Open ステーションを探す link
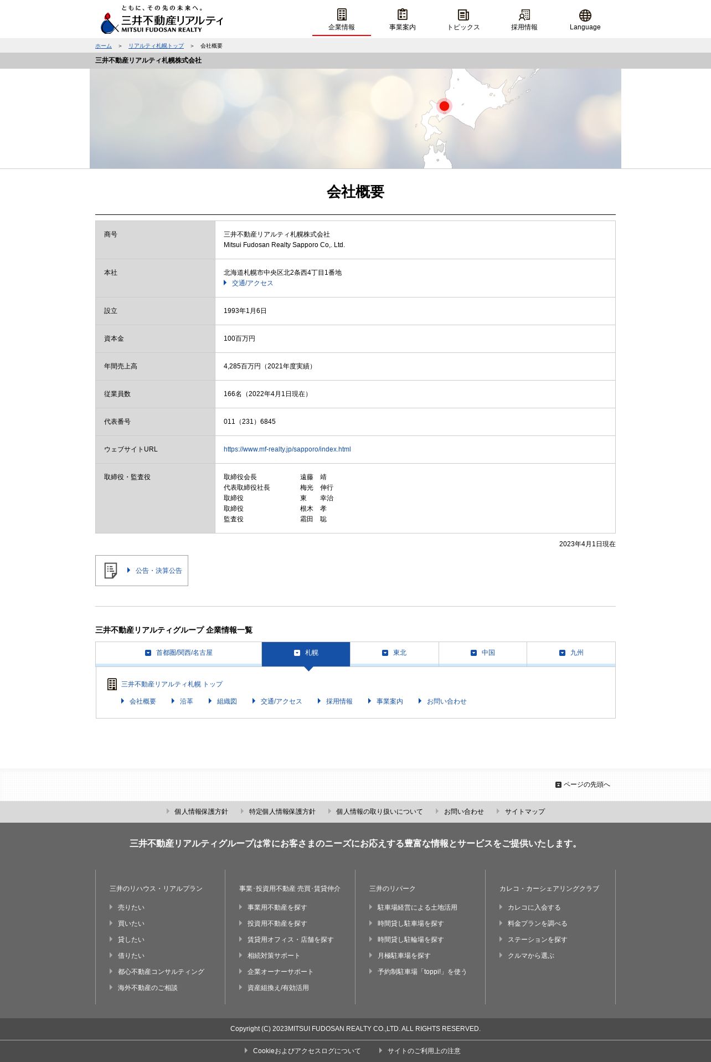 (x=537, y=940)
